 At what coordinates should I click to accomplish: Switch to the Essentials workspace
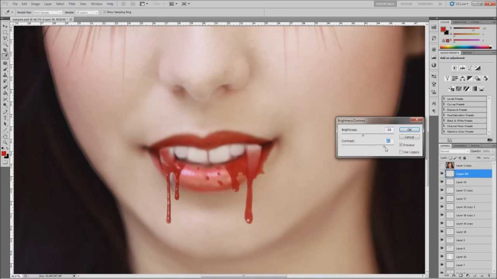[x=385, y=4]
